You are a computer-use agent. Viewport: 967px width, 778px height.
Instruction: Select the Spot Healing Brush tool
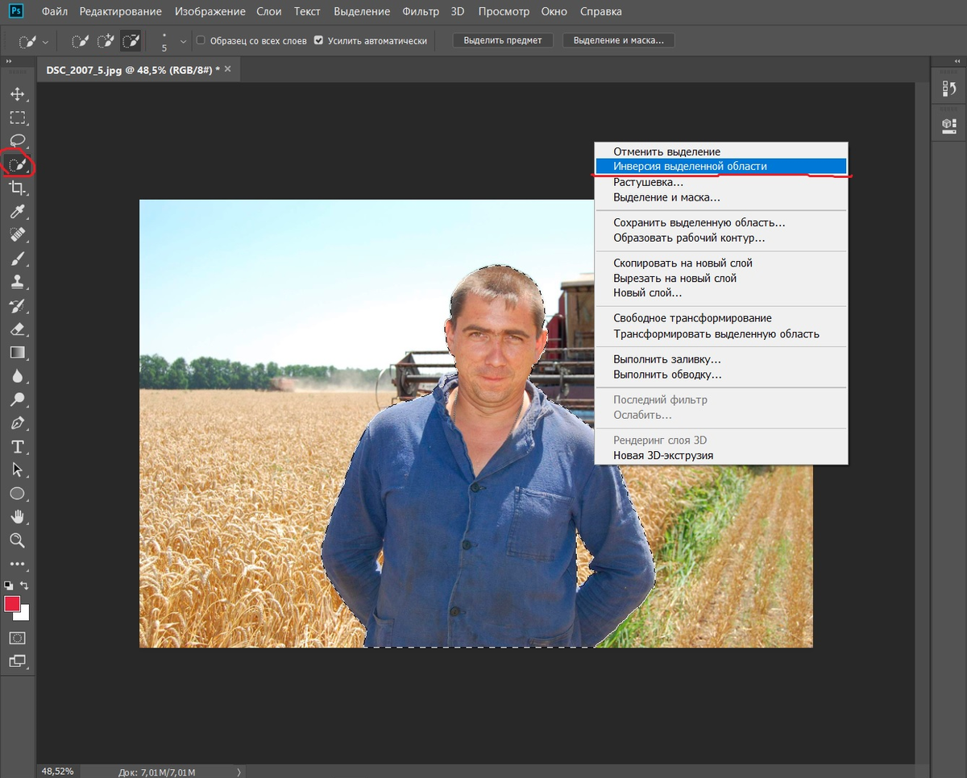pos(17,235)
